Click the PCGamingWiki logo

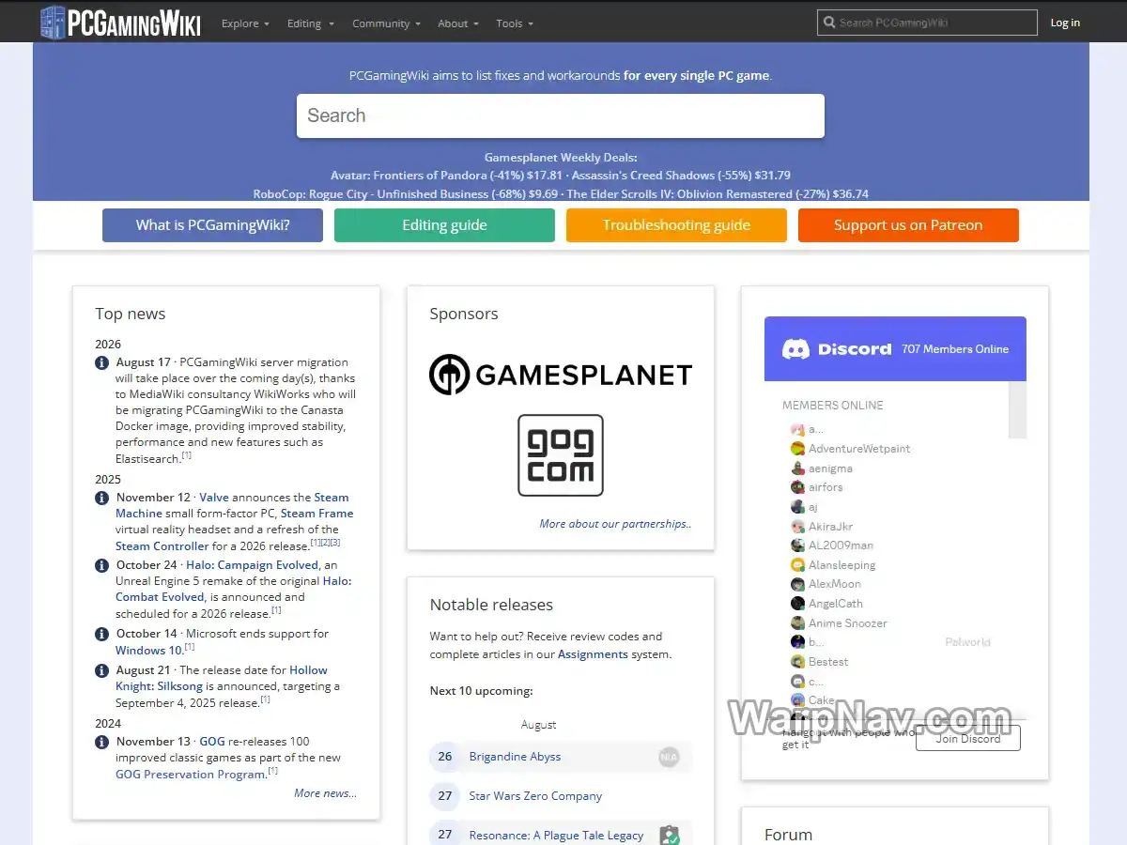120,23
